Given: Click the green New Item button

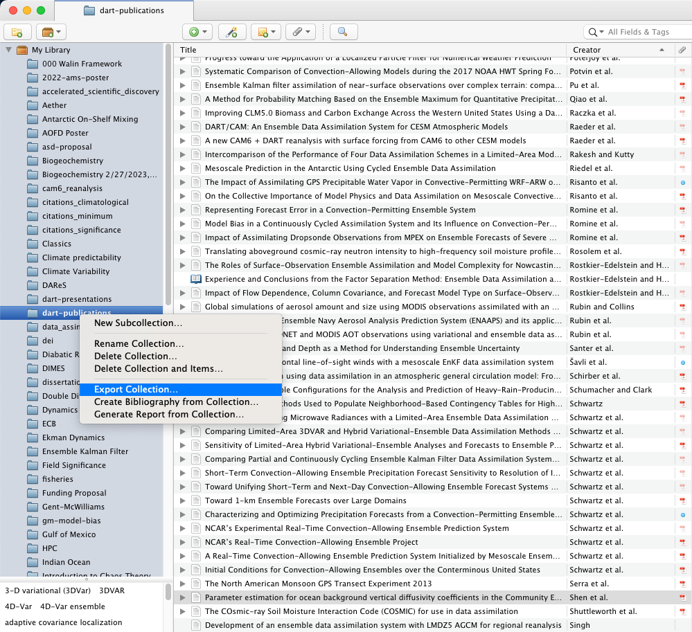Looking at the screenshot, I should coord(197,32).
